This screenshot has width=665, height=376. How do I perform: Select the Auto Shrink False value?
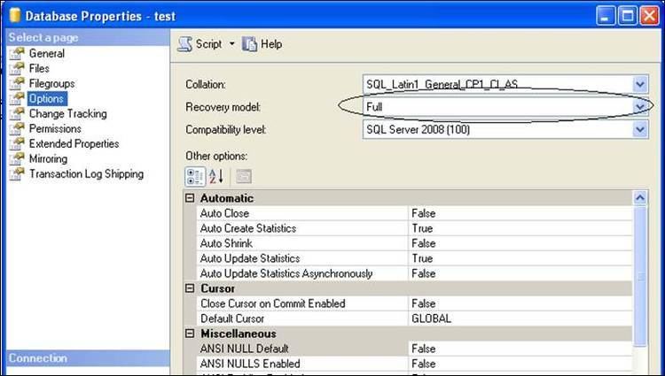(x=520, y=243)
